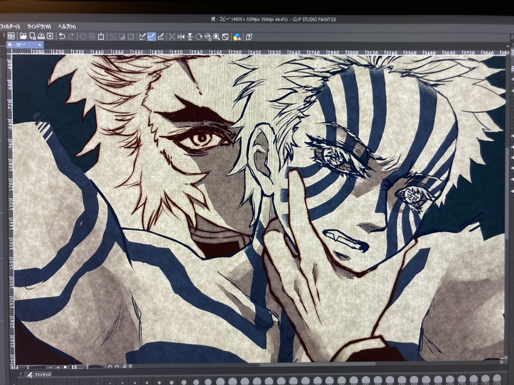
Task: Click the 0.0 rotation angle field
Action: [x=74, y=367]
